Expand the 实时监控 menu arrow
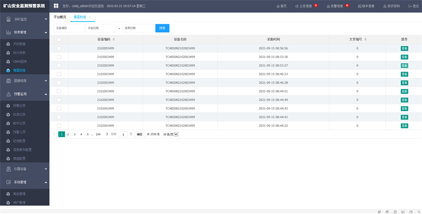Image resolution: width=422 pixels, height=214 pixels. tap(46, 19)
